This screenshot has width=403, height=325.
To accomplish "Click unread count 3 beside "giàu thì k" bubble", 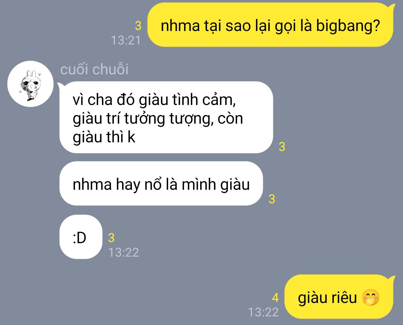I will [x=282, y=147].
